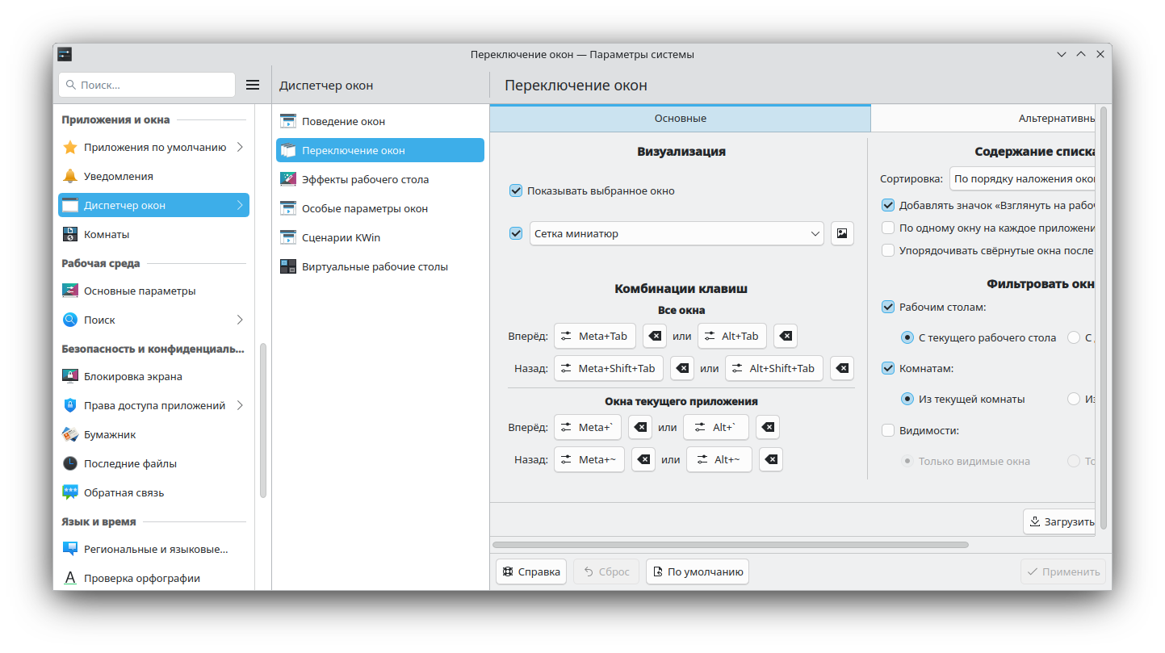Change the Alt+` shortcut button

pyautogui.click(x=716, y=427)
